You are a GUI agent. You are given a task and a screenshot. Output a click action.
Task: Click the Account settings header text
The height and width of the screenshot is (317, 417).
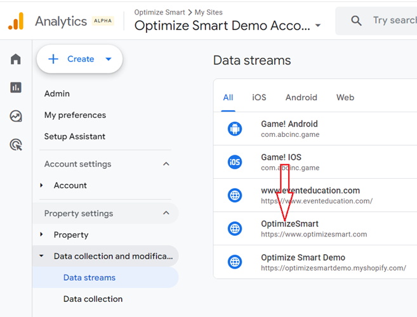[x=77, y=164]
